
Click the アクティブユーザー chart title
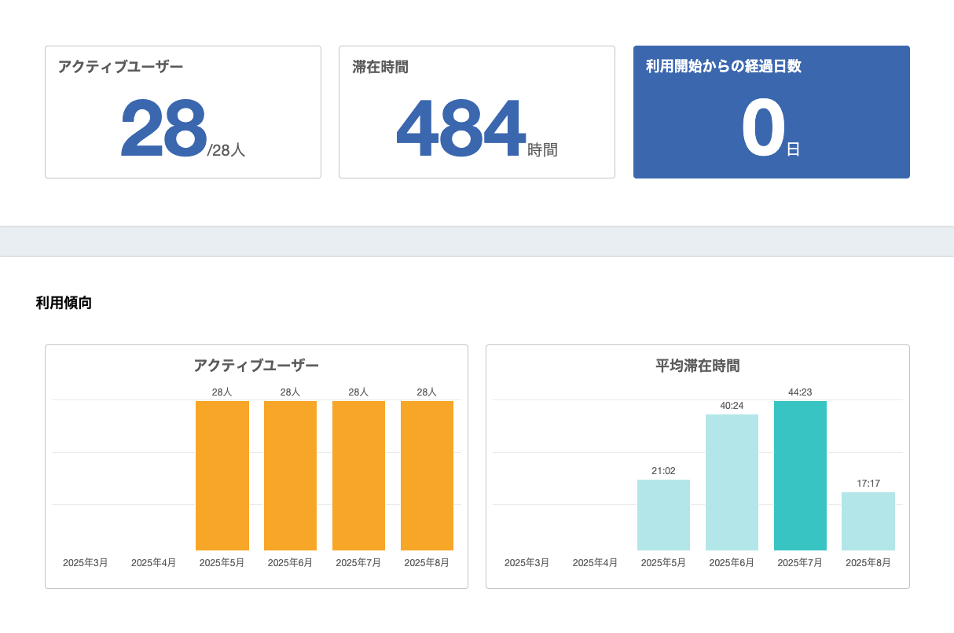(x=256, y=366)
